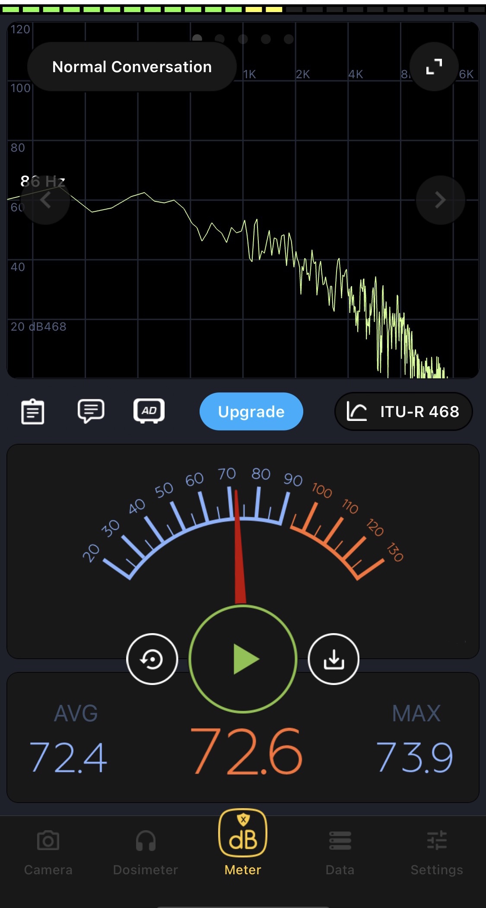
Task: Save the reading with the download icon
Action: [x=334, y=659]
